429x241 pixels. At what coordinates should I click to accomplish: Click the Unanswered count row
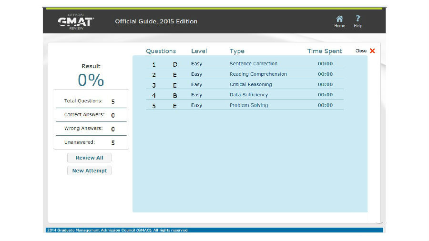[90, 142]
